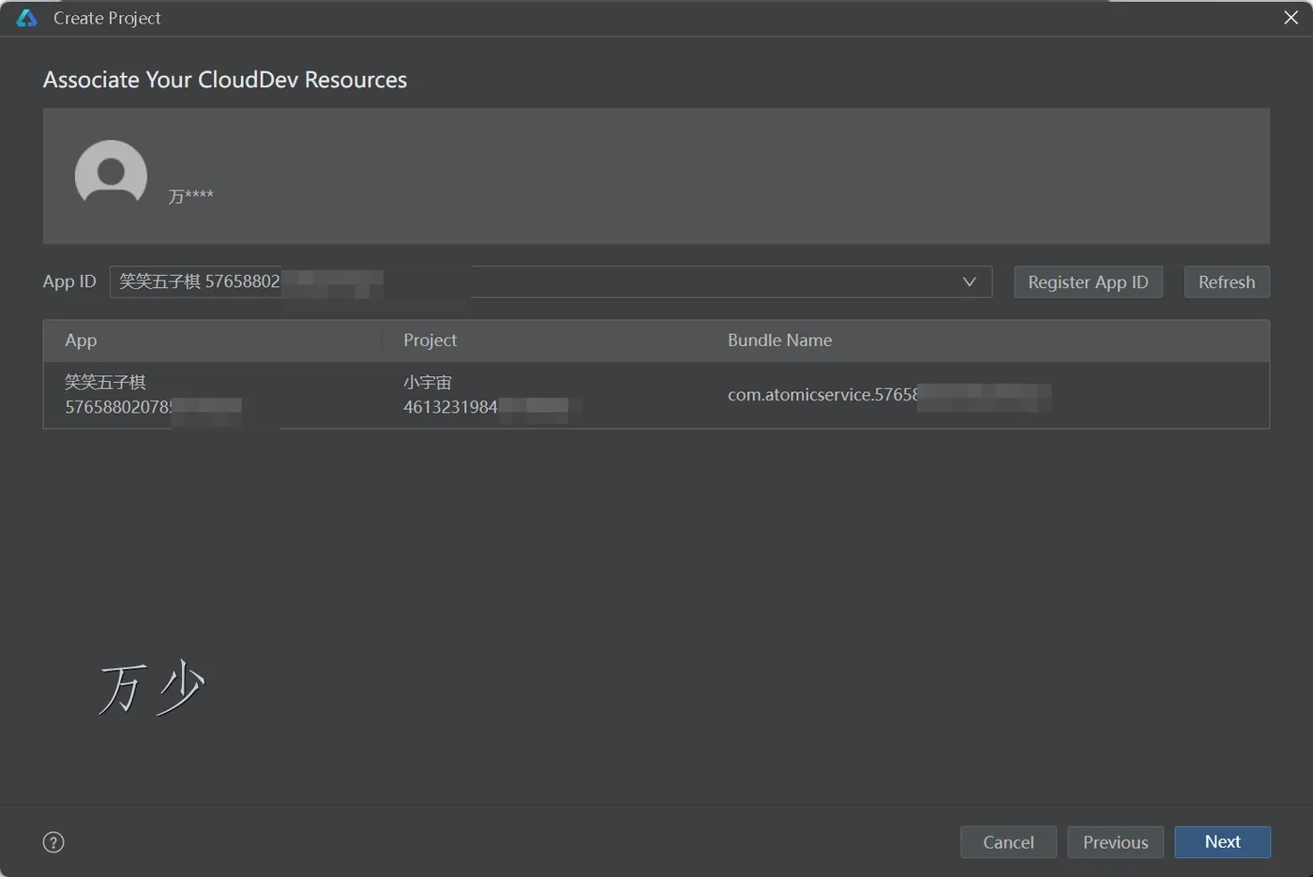The height and width of the screenshot is (877, 1313).
Task: Click the App column header
Action: click(81, 340)
